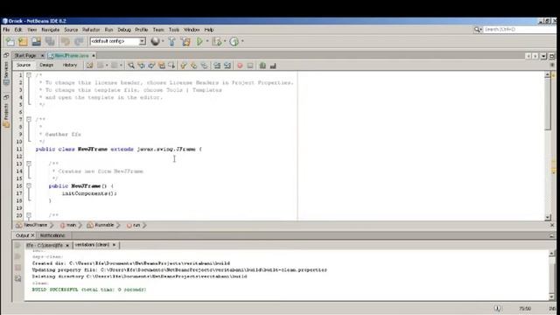Click the Toggle Rectangular Selection icon

(171, 66)
